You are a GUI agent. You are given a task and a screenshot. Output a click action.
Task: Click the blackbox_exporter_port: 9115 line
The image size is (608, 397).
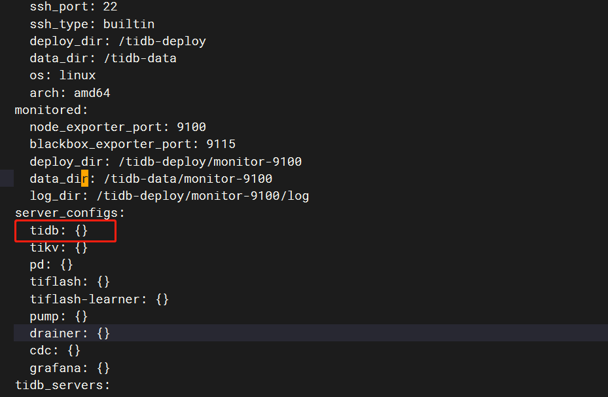click(x=133, y=144)
